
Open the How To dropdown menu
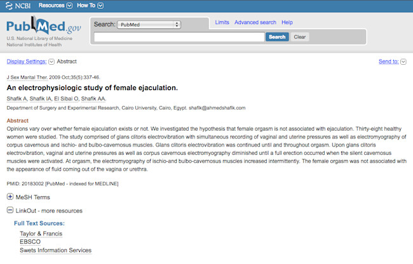pyautogui.click(x=90, y=6)
